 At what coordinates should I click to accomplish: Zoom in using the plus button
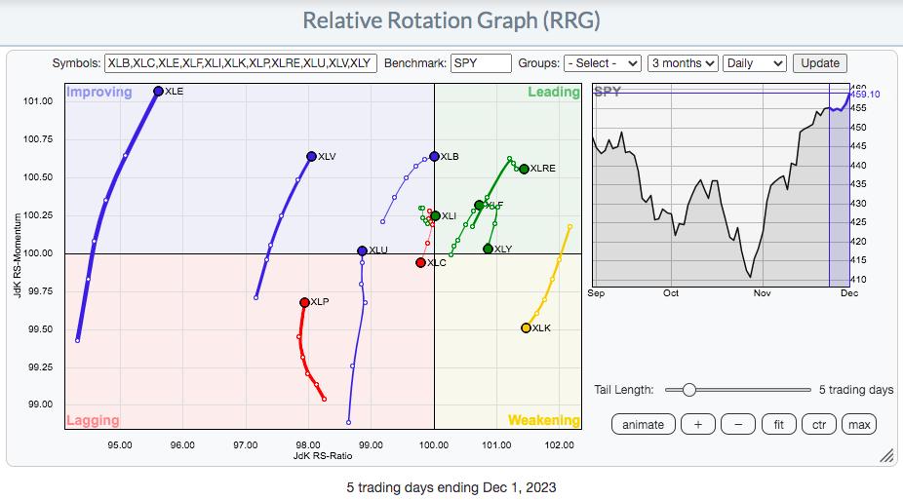(x=697, y=424)
